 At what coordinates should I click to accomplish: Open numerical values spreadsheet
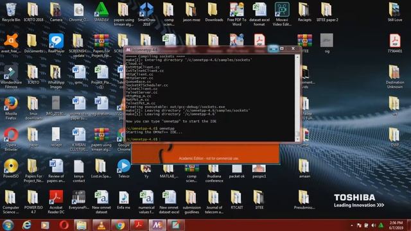point(146,202)
